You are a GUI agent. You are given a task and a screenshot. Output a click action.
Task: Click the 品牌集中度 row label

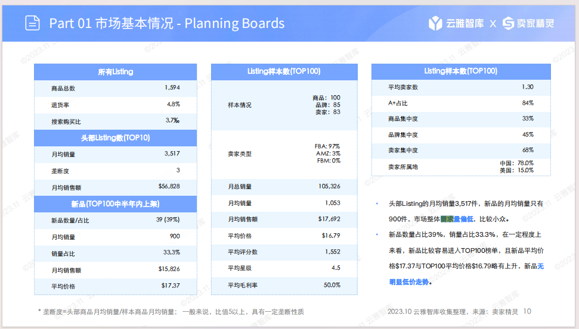click(403, 135)
